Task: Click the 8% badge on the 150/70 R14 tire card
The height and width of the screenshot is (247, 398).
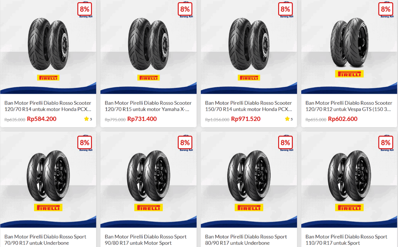Action: (285, 9)
